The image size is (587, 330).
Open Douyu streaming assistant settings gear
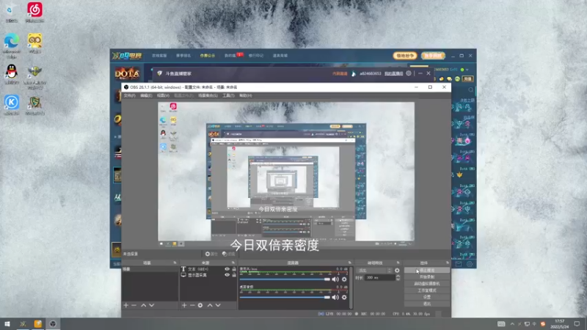409,73
